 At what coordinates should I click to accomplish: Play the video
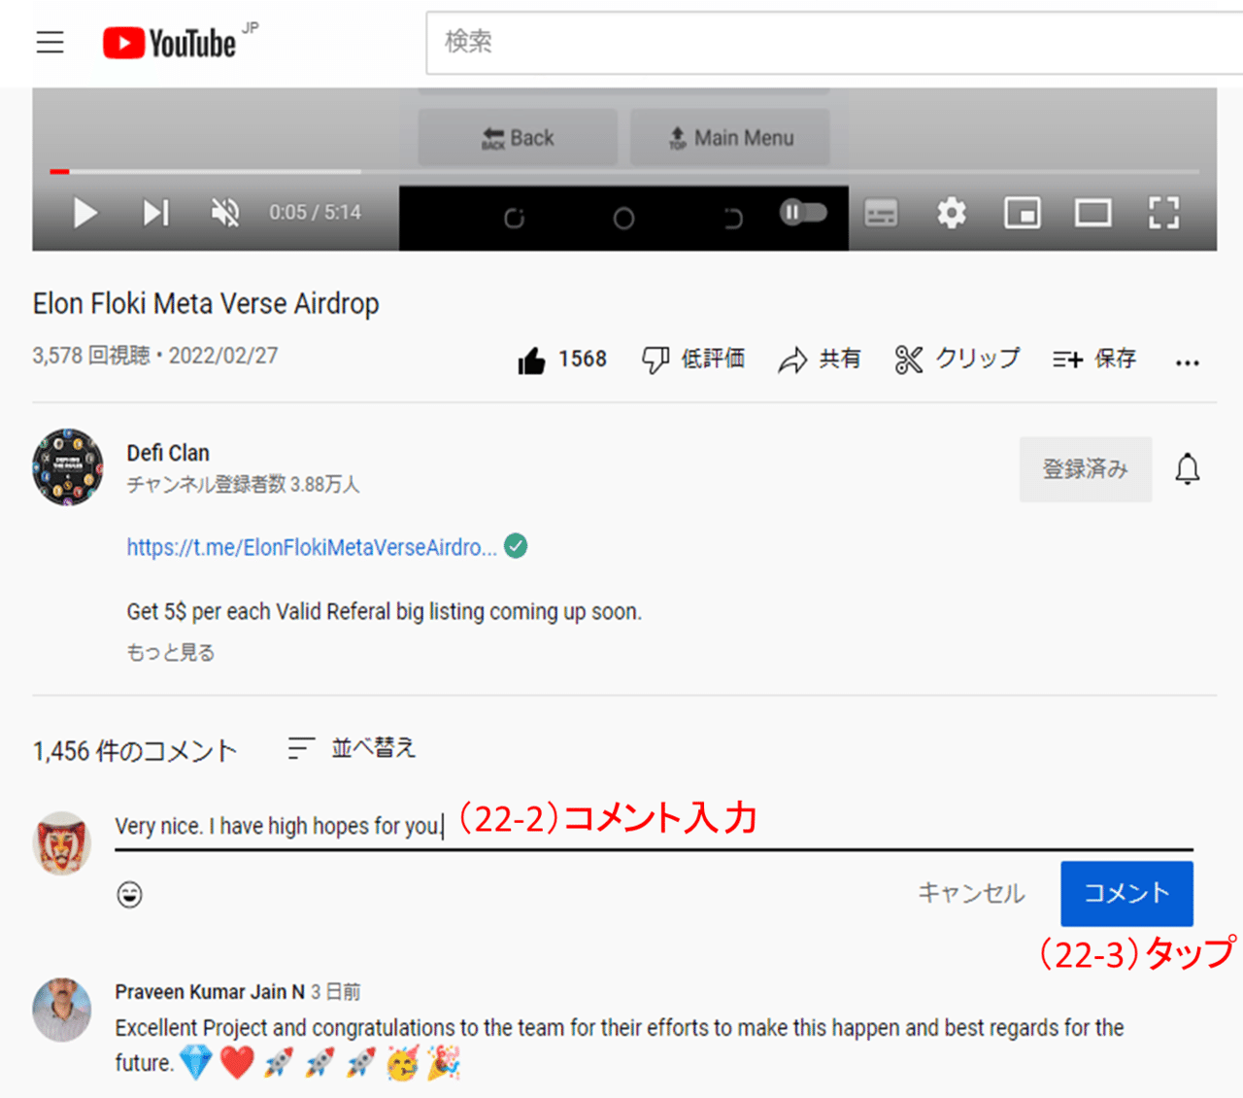point(85,213)
